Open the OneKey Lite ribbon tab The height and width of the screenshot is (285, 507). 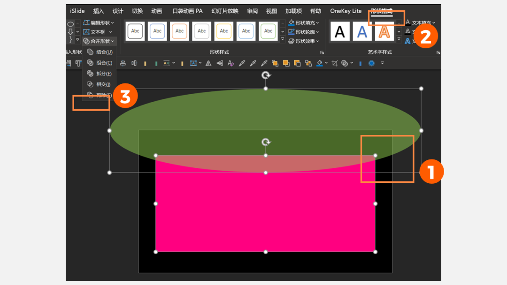[346, 11]
